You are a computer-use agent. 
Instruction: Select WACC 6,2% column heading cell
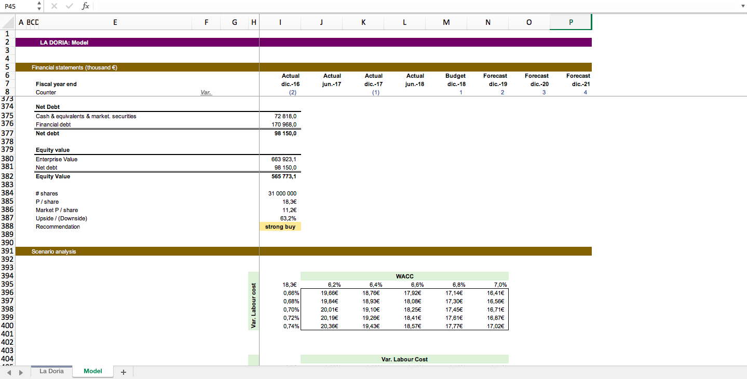322,285
